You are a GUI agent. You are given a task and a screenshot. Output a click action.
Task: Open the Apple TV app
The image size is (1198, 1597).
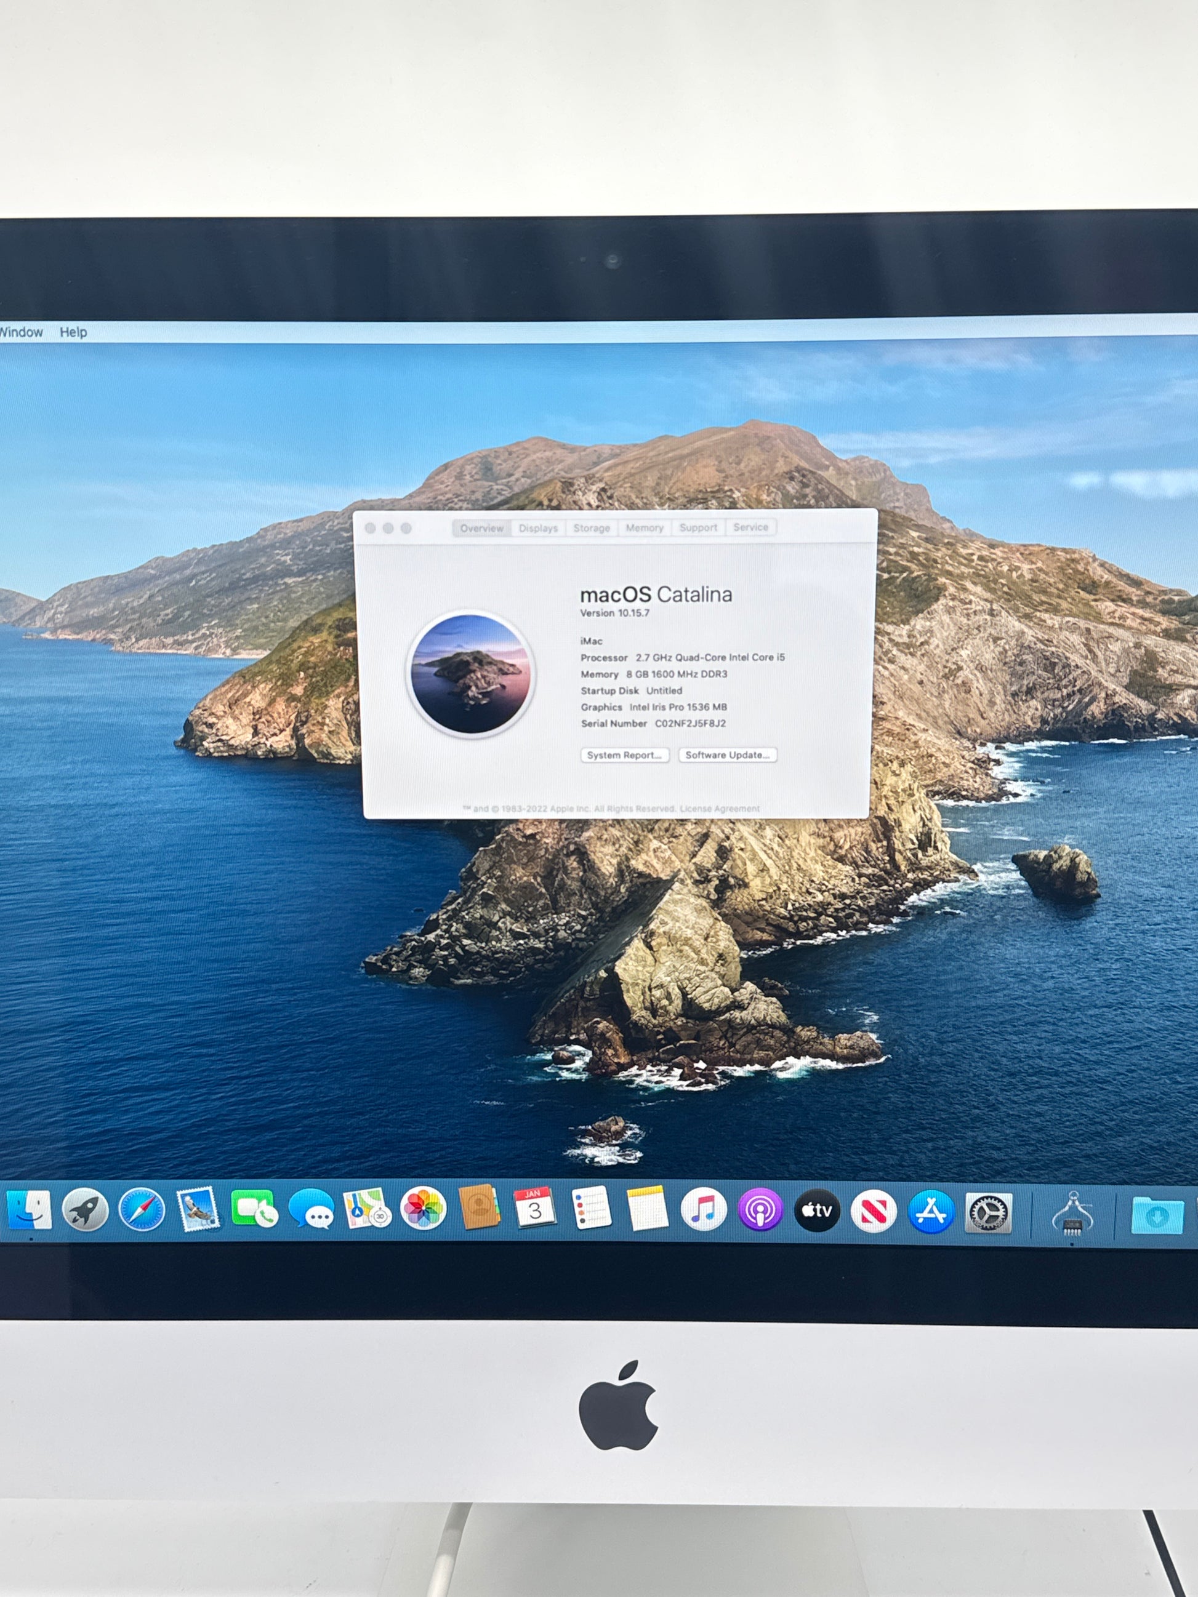click(817, 1211)
